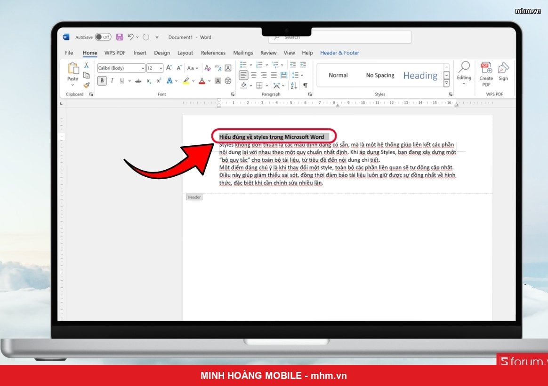The width and height of the screenshot is (548, 386).
Task: Expand the Styles gallery more arrow
Action: [446, 83]
